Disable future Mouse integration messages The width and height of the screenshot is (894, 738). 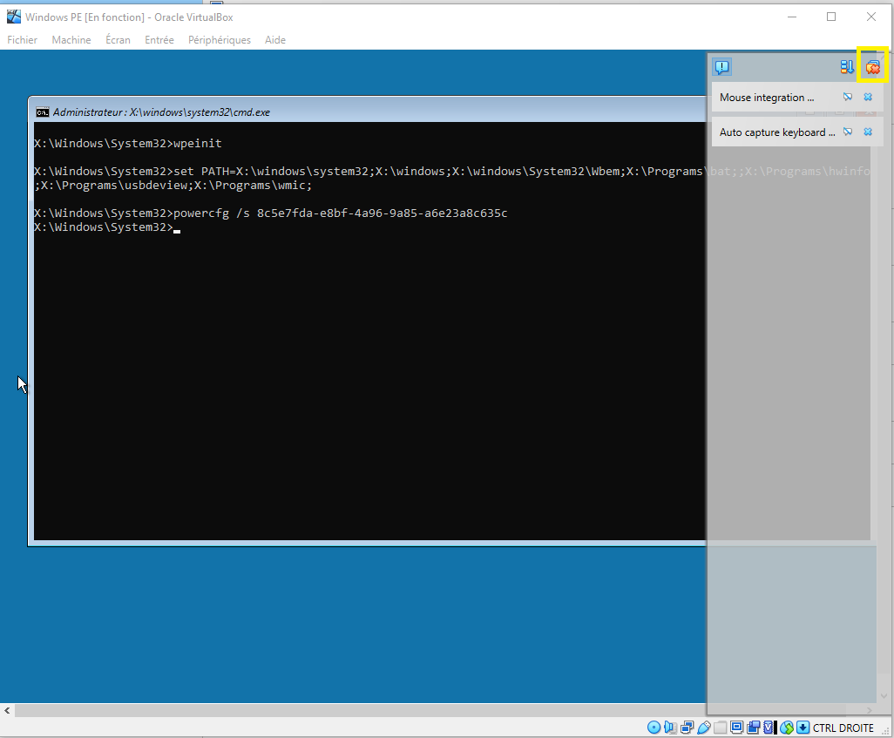[848, 98]
